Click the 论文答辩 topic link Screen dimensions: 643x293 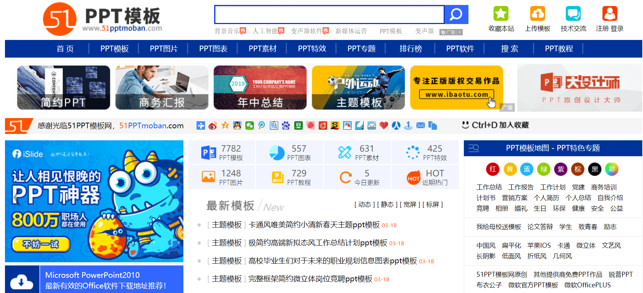pyautogui.click(x=540, y=227)
